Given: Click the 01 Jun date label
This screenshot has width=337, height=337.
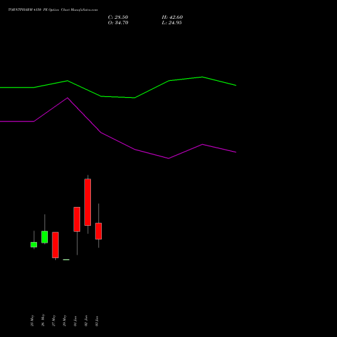Looking at the screenshot, I should pos(75,321).
